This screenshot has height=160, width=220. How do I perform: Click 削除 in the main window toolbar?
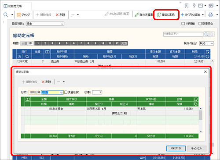click(x=60, y=14)
